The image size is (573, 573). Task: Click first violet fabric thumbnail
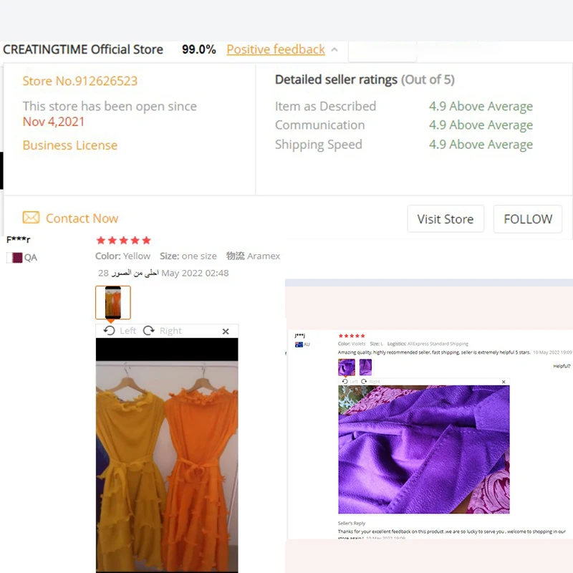click(x=347, y=367)
